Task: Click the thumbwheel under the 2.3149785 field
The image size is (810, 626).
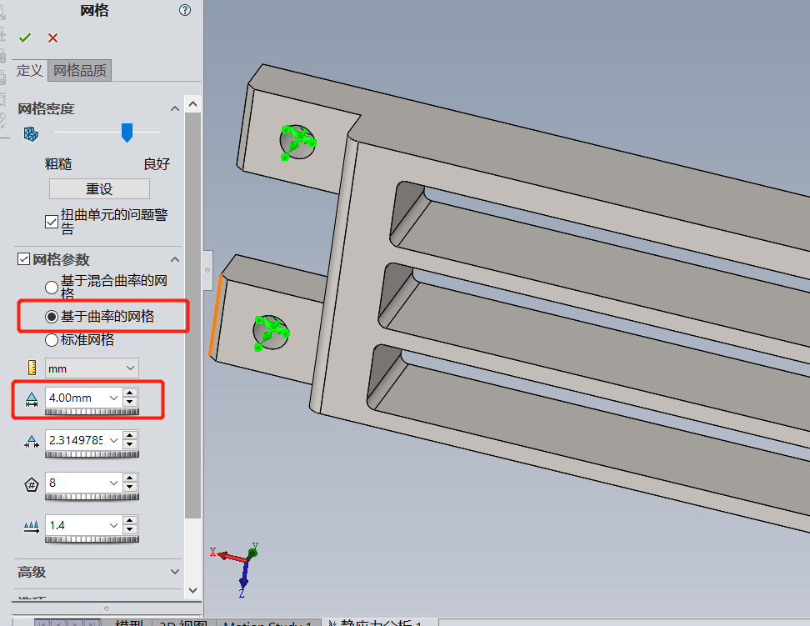Action: pyautogui.click(x=92, y=453)
